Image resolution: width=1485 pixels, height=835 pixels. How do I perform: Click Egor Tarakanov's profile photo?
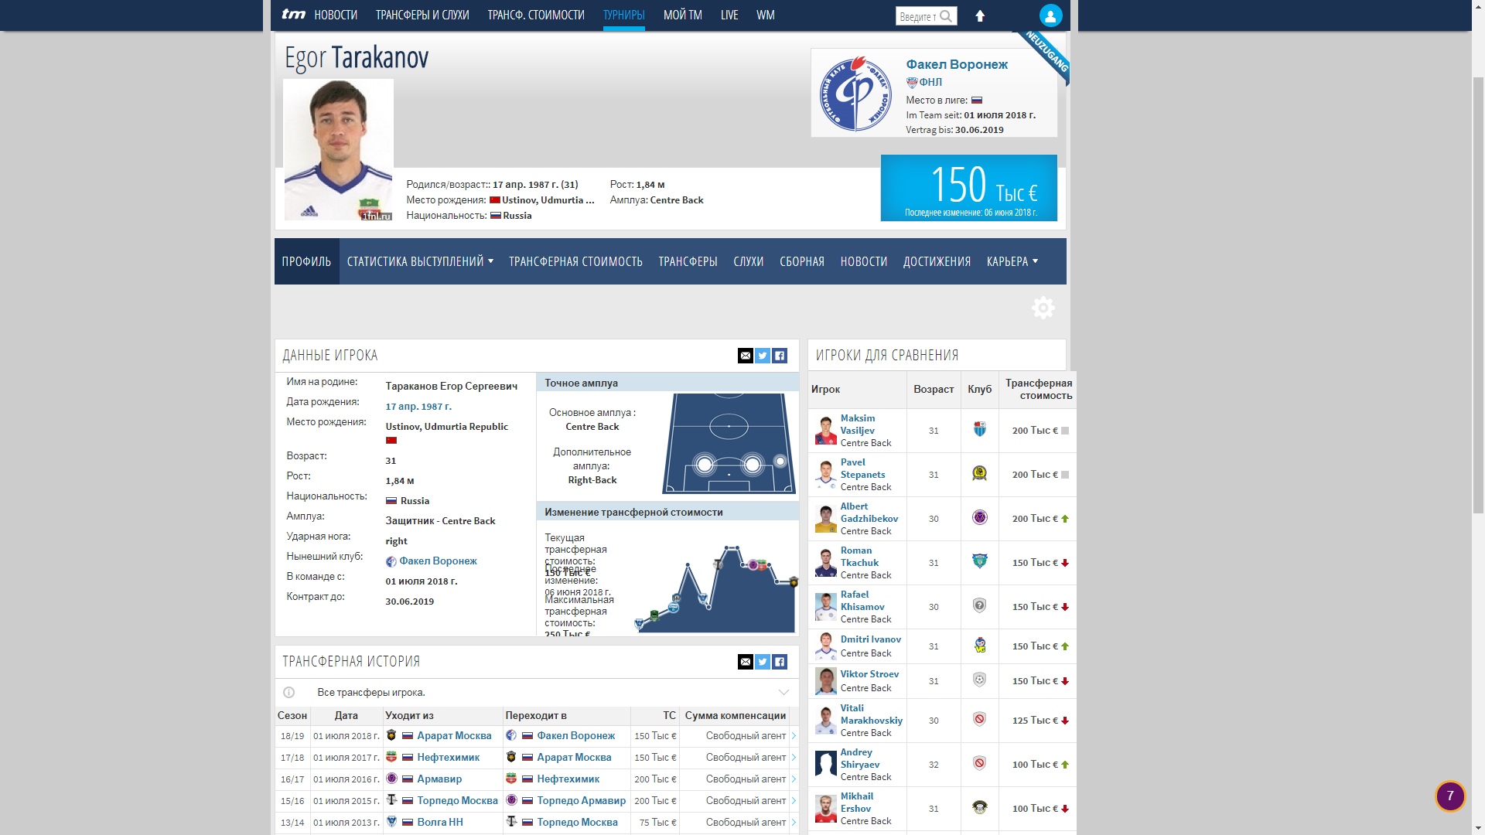point(338,150)
